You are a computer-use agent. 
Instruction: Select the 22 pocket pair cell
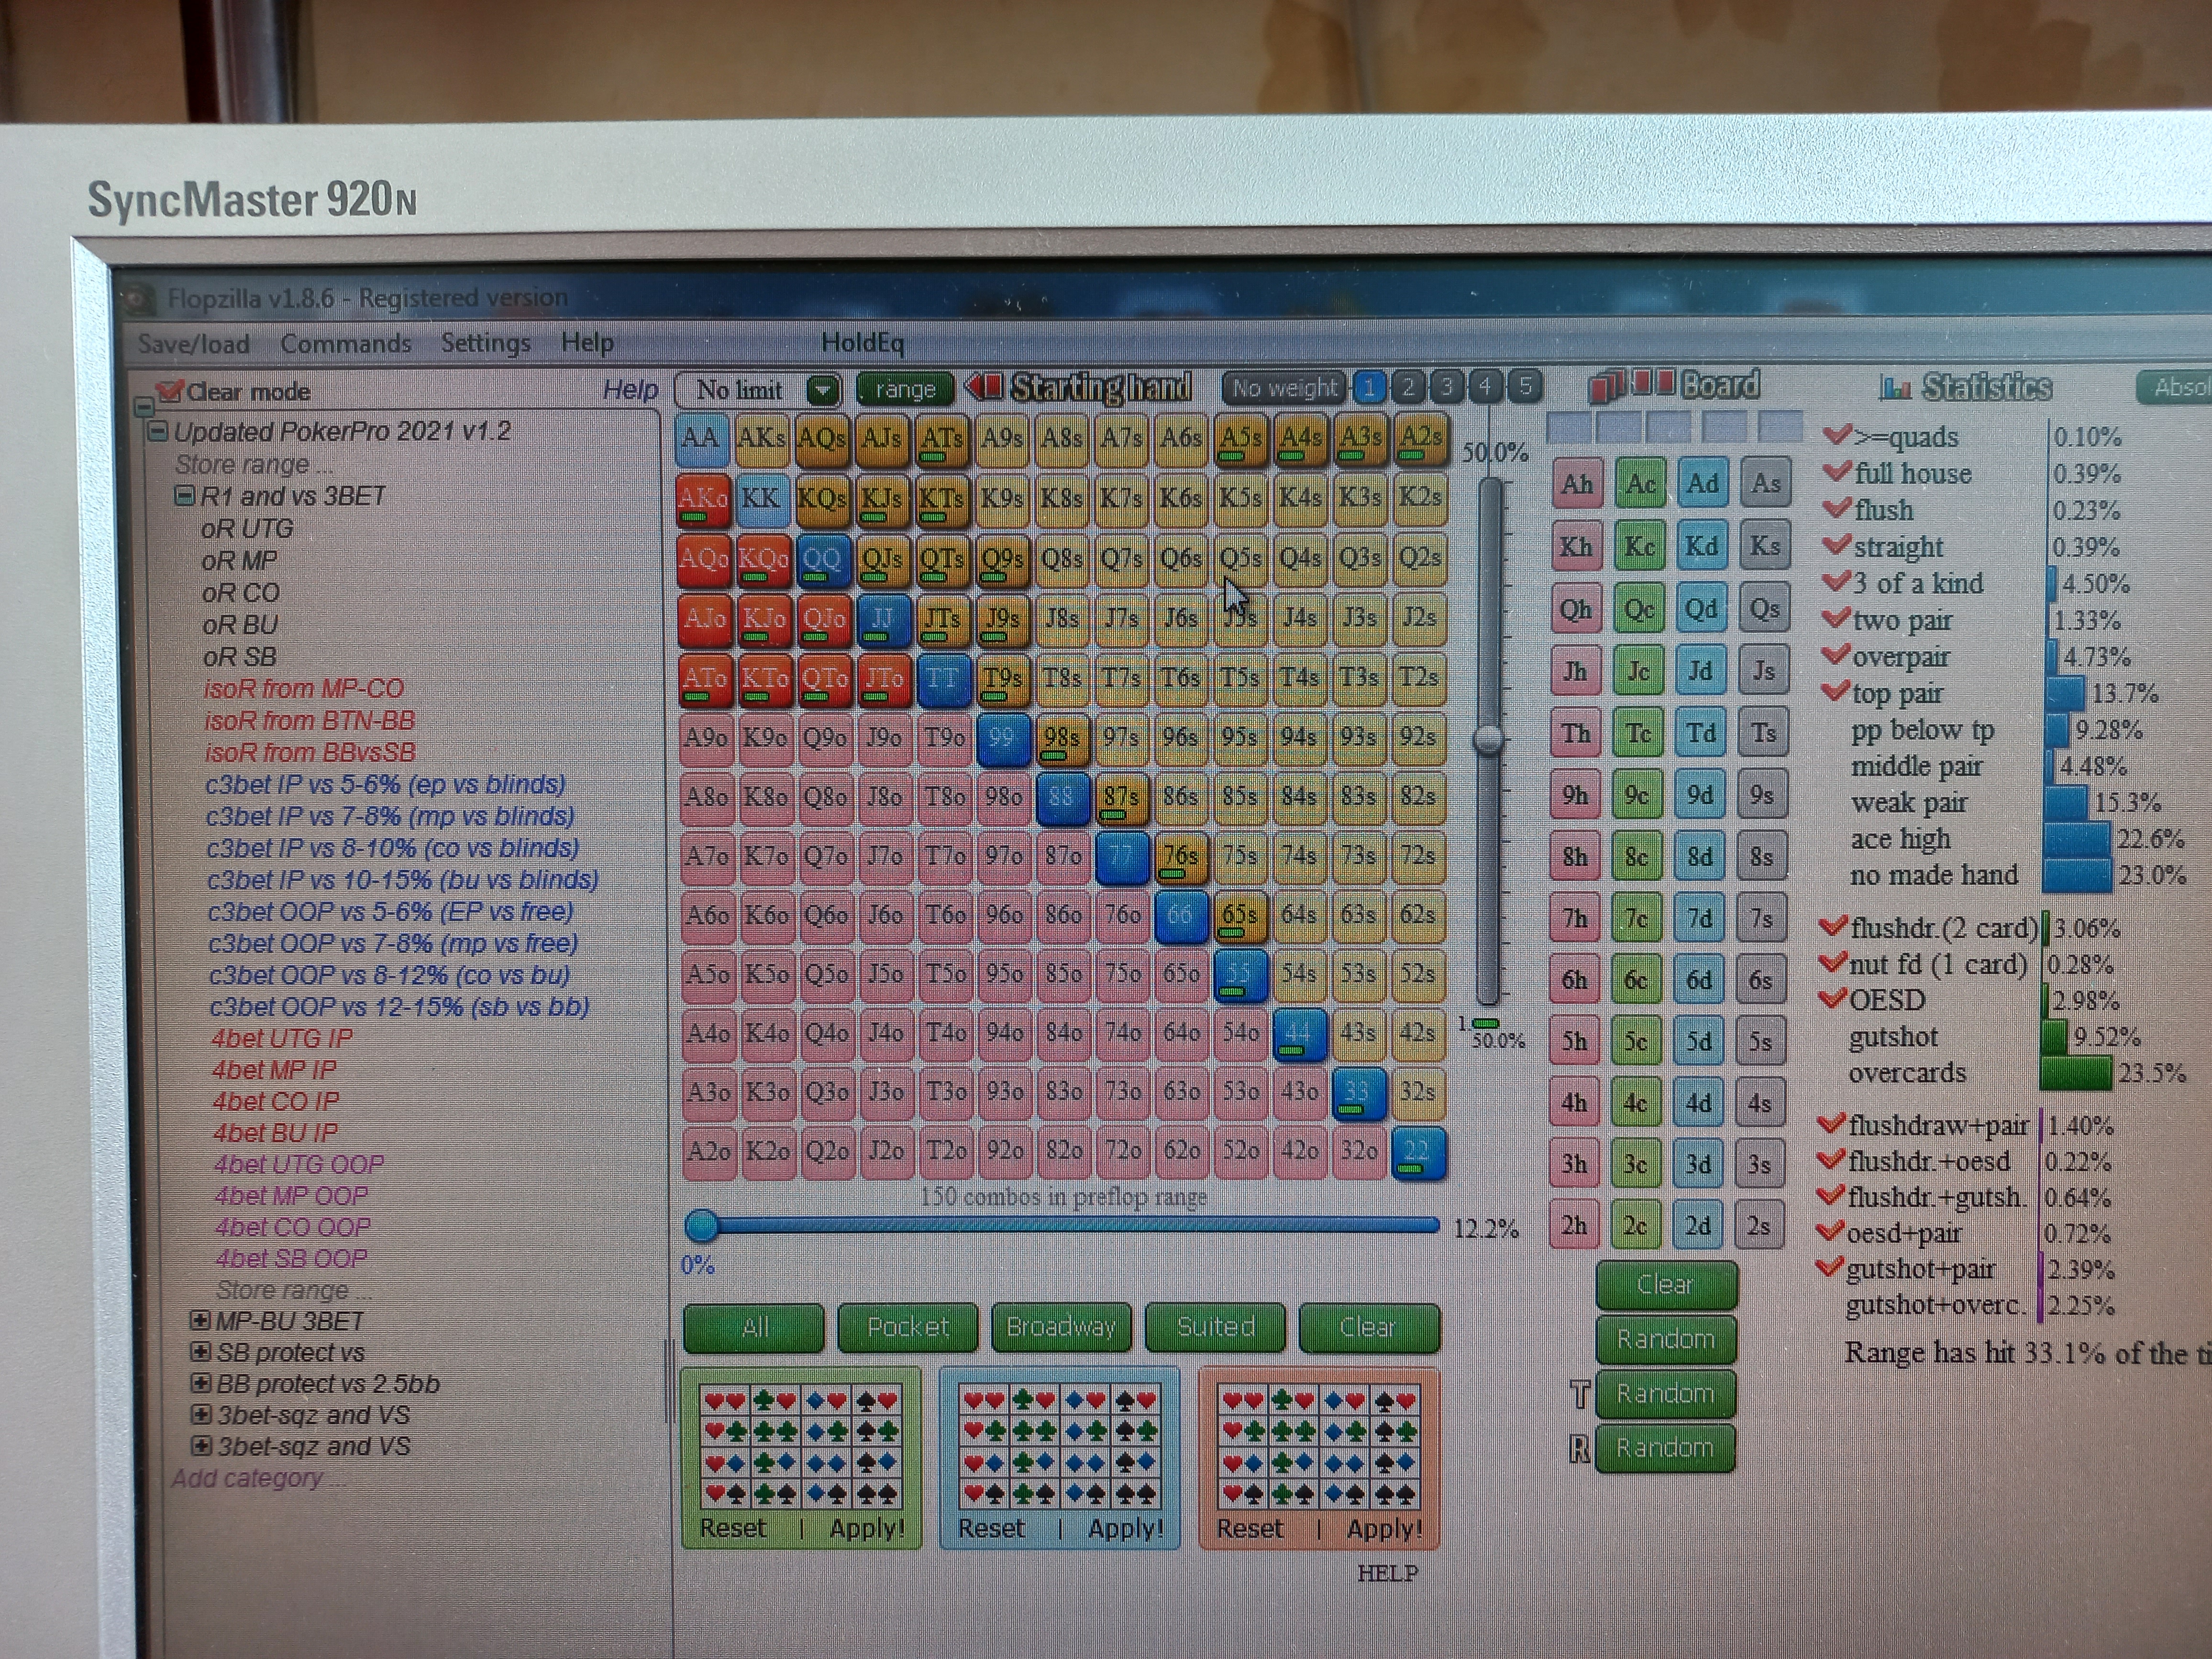pos(1418,1152)
